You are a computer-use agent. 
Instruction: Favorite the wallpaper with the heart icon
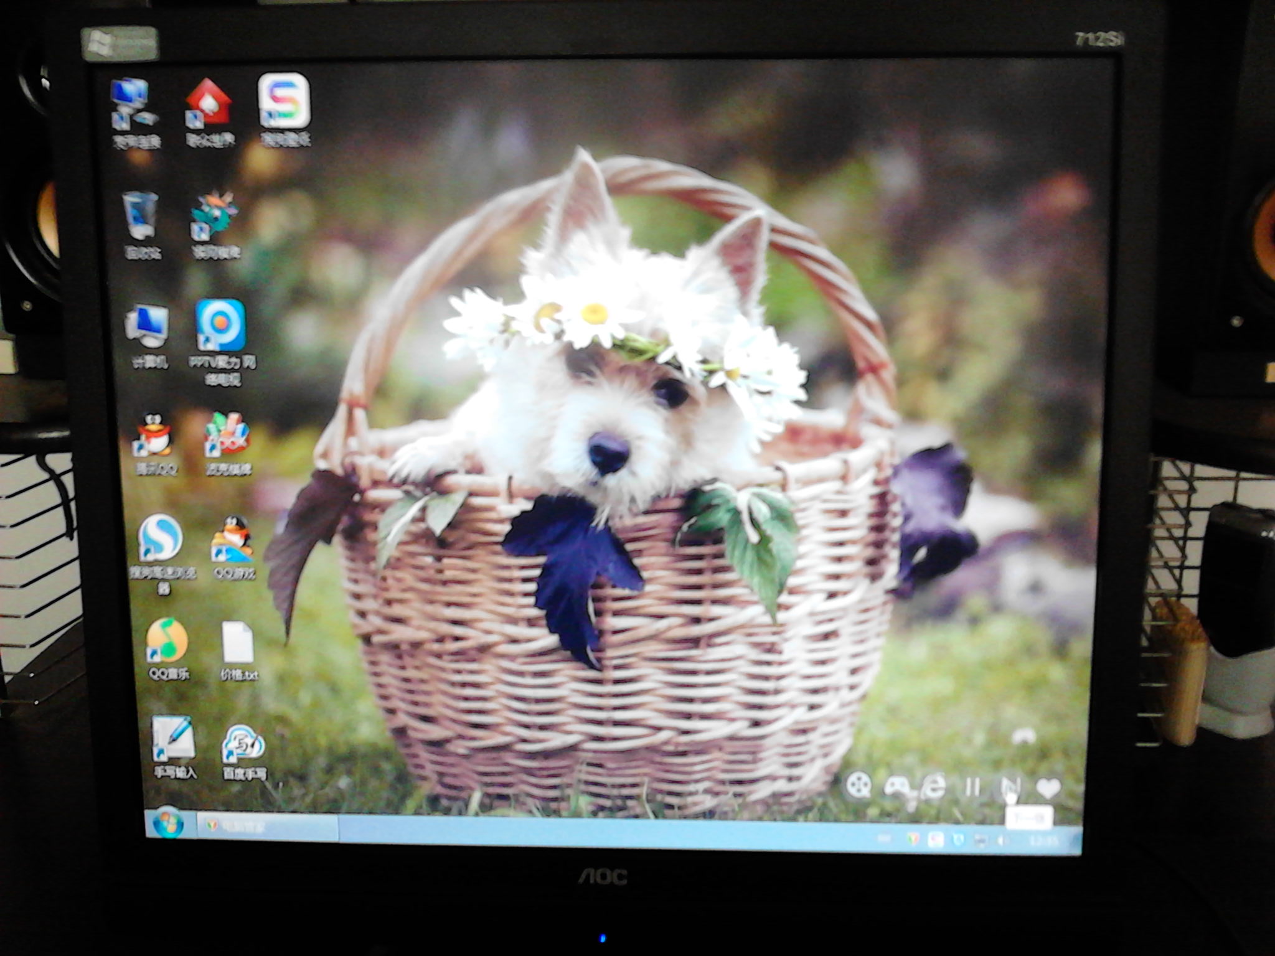pos(1048,788)
